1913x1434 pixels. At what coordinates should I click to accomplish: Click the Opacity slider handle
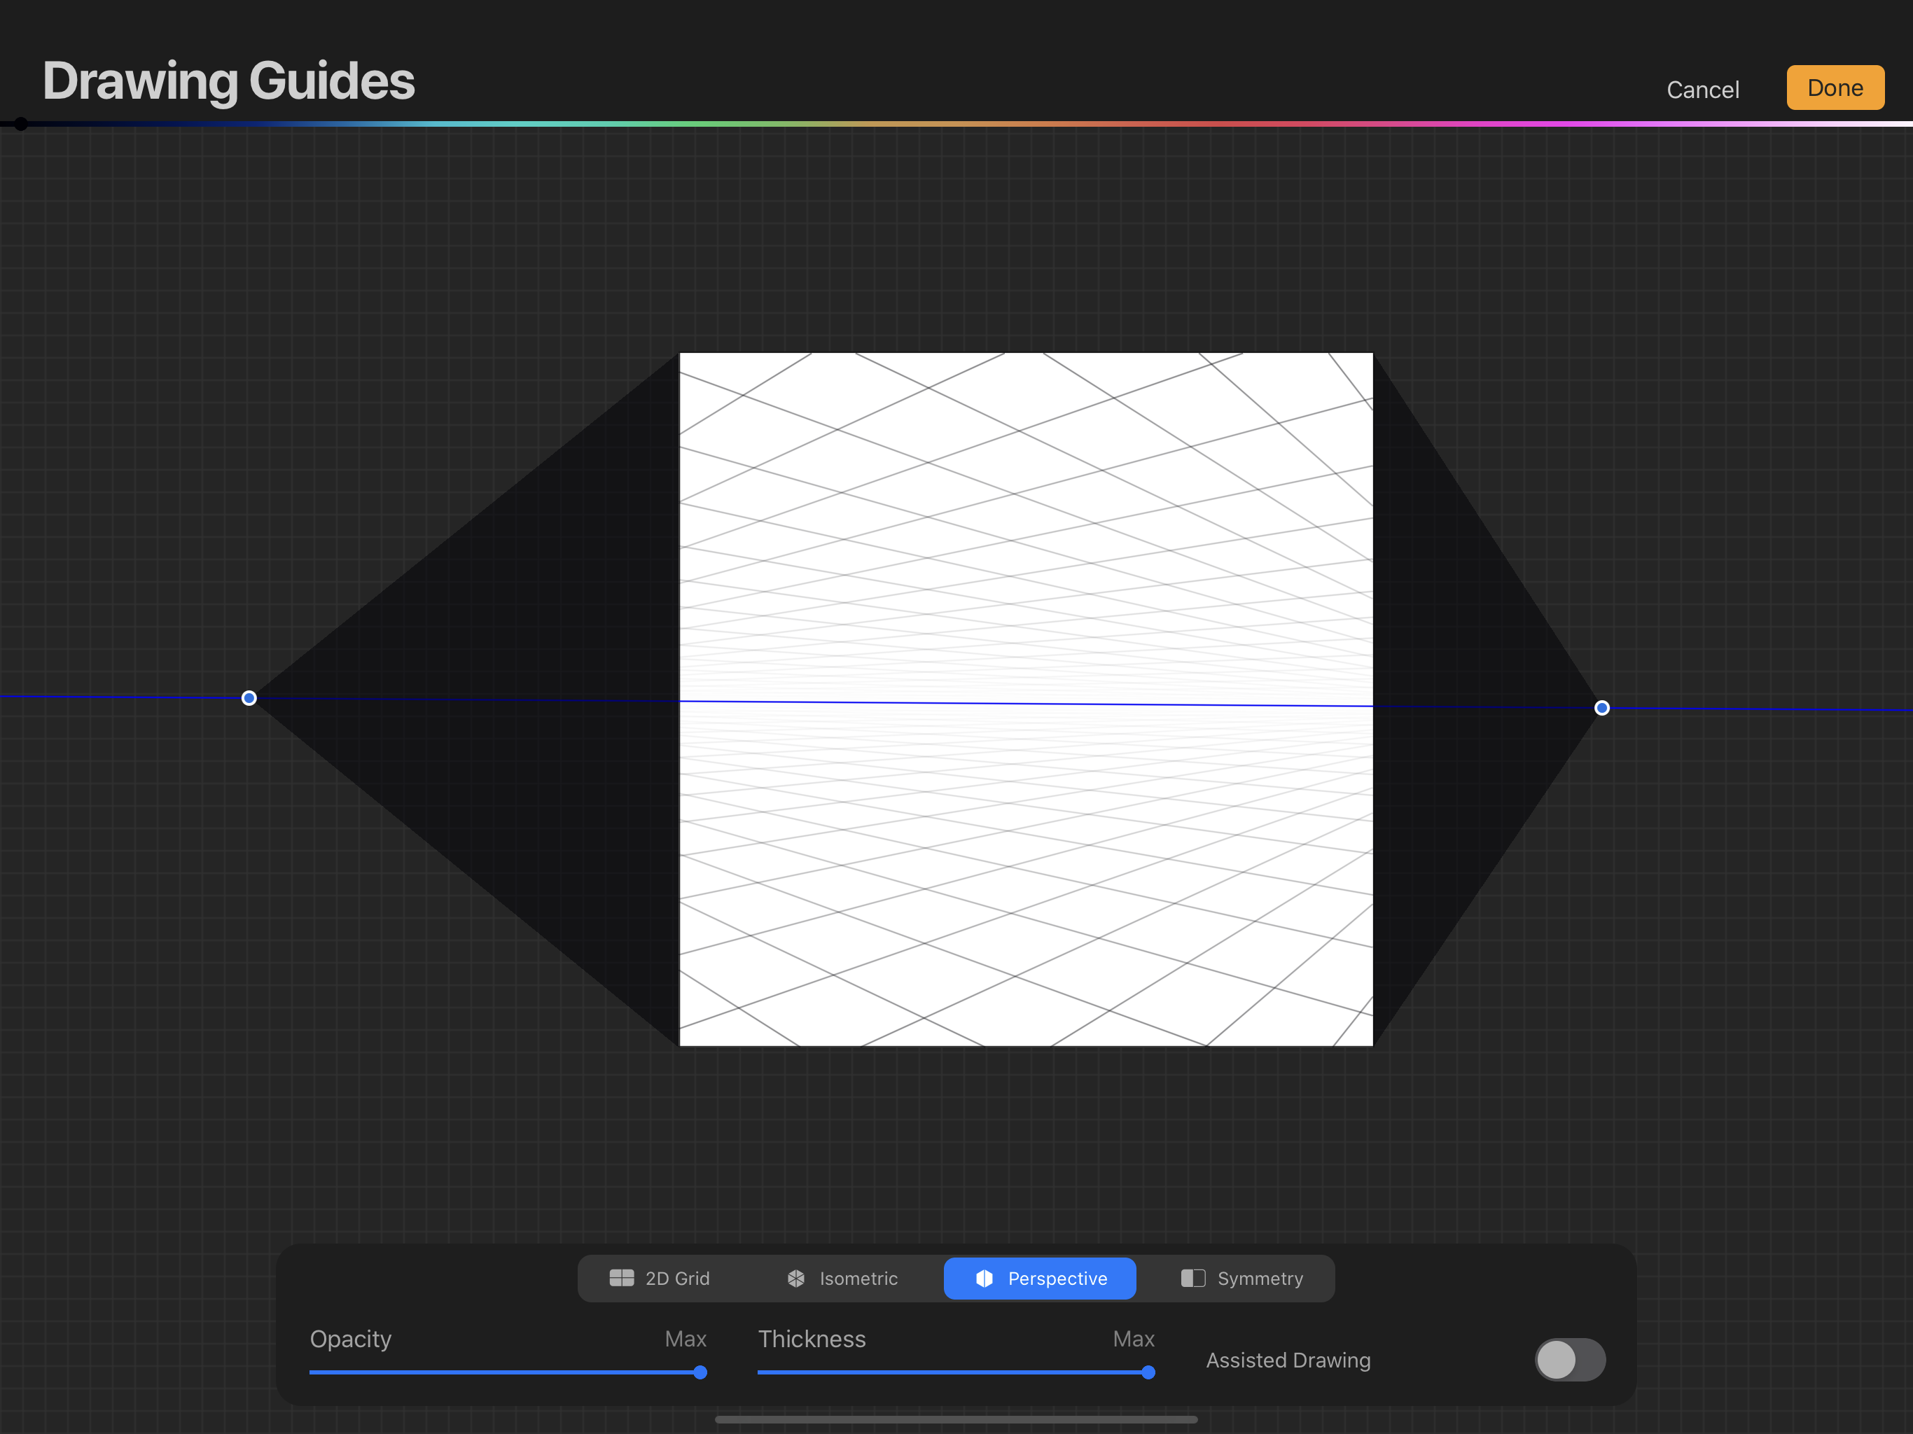pyautogui.click(x=700, y=1372)
